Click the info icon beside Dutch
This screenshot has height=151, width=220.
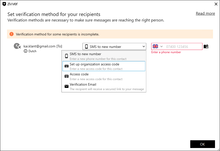pos(25,51)
